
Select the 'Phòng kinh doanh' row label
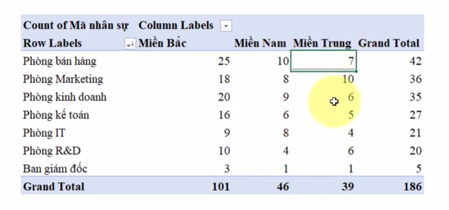coord(65,97)
